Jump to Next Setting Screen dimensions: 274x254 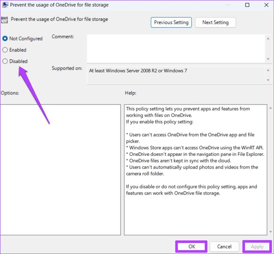click(215, 22)
